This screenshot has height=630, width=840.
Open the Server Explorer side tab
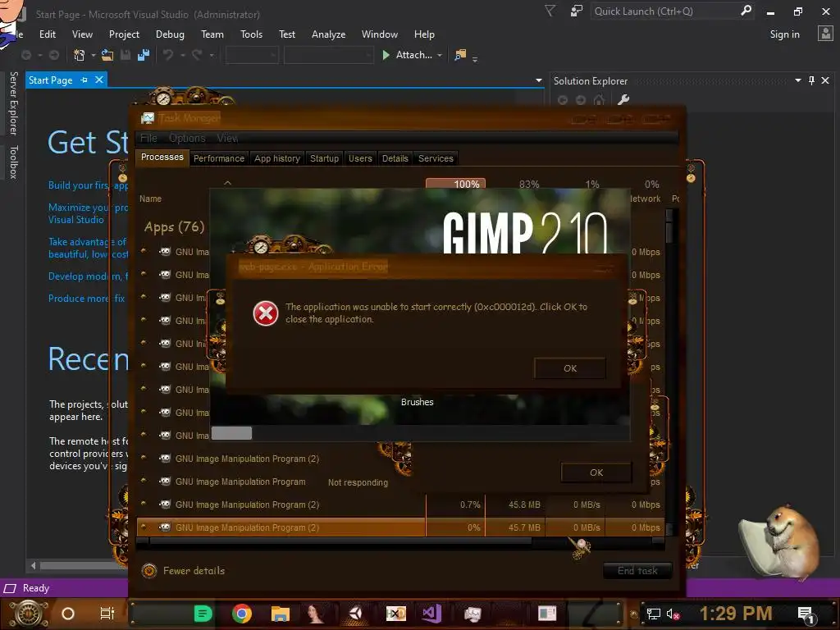[x=13, y=103]
